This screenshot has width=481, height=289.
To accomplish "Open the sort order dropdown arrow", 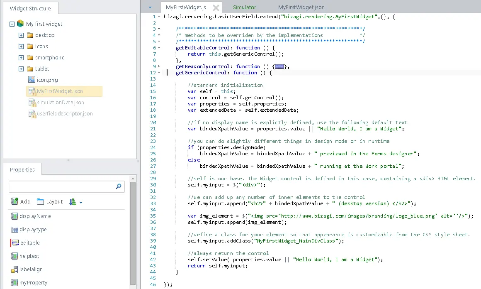I will (81, 202).
